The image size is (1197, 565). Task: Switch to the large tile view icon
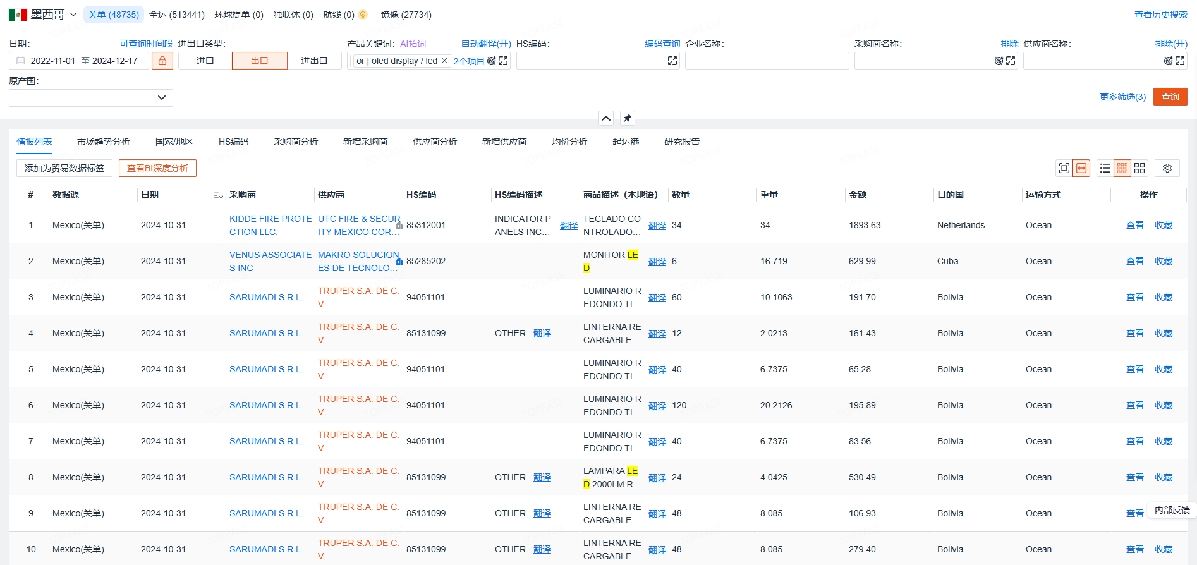pos(1139,168)
